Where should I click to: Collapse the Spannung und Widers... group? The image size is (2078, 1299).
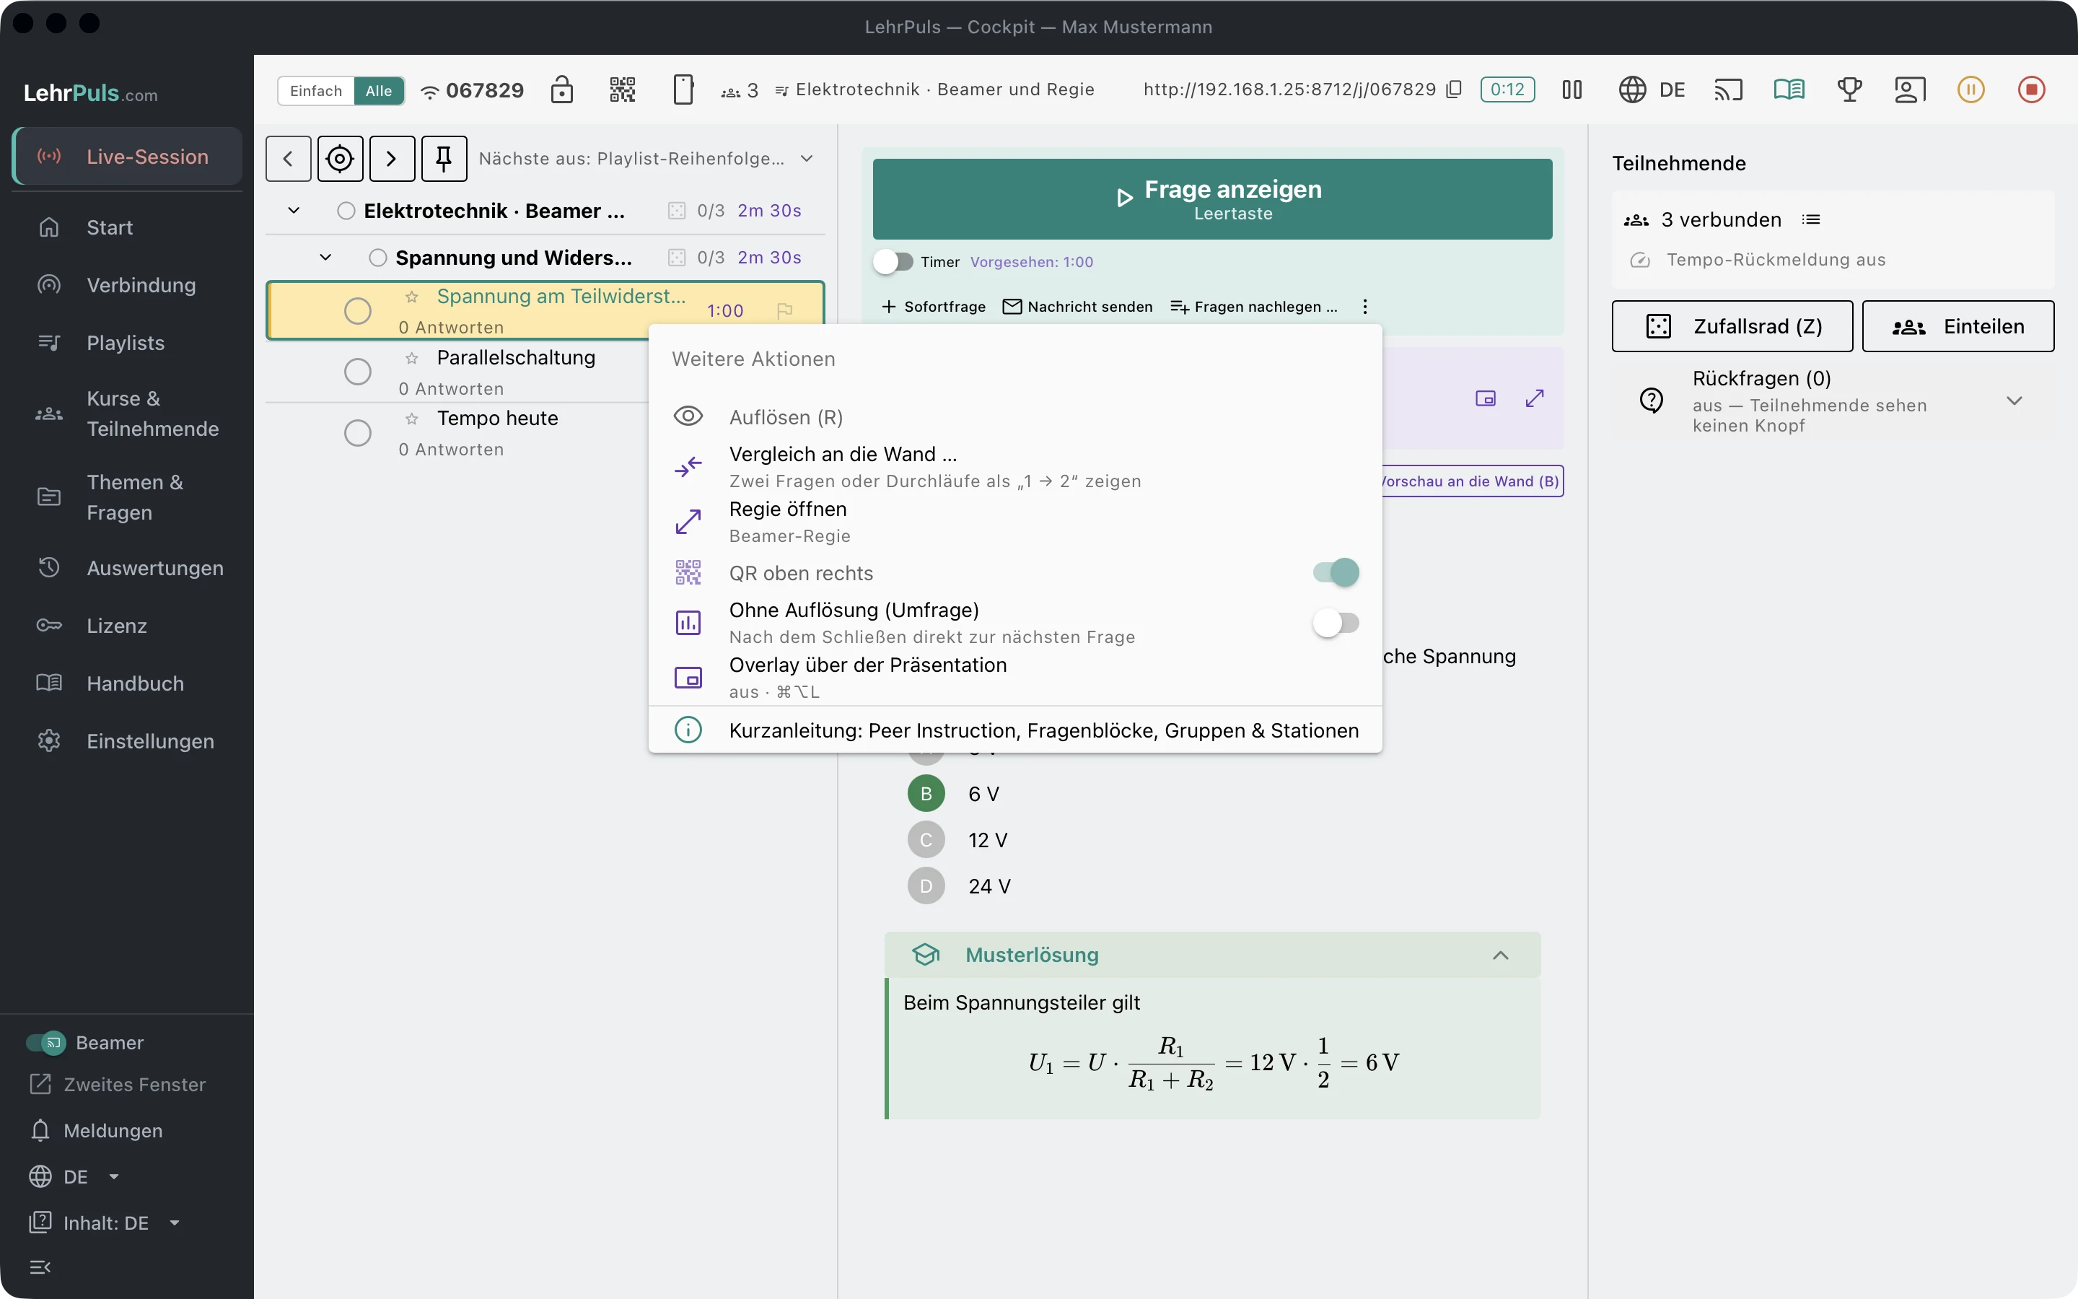coord(325,258)
